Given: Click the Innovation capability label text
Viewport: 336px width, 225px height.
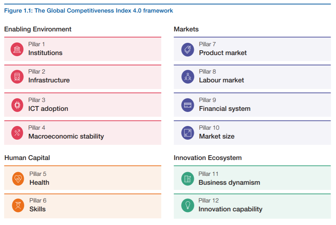Looking at the screenshot, I should (230, 209).
